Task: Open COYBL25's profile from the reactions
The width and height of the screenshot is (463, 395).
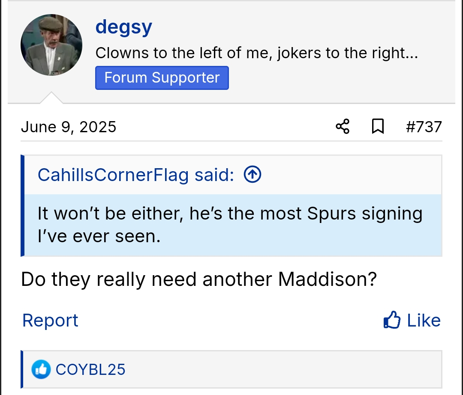Action: (x=90, y=369)
